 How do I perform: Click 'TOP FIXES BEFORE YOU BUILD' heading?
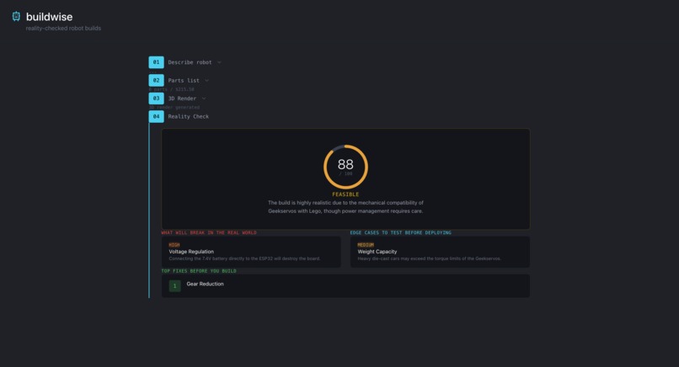(x=199, y=271)
